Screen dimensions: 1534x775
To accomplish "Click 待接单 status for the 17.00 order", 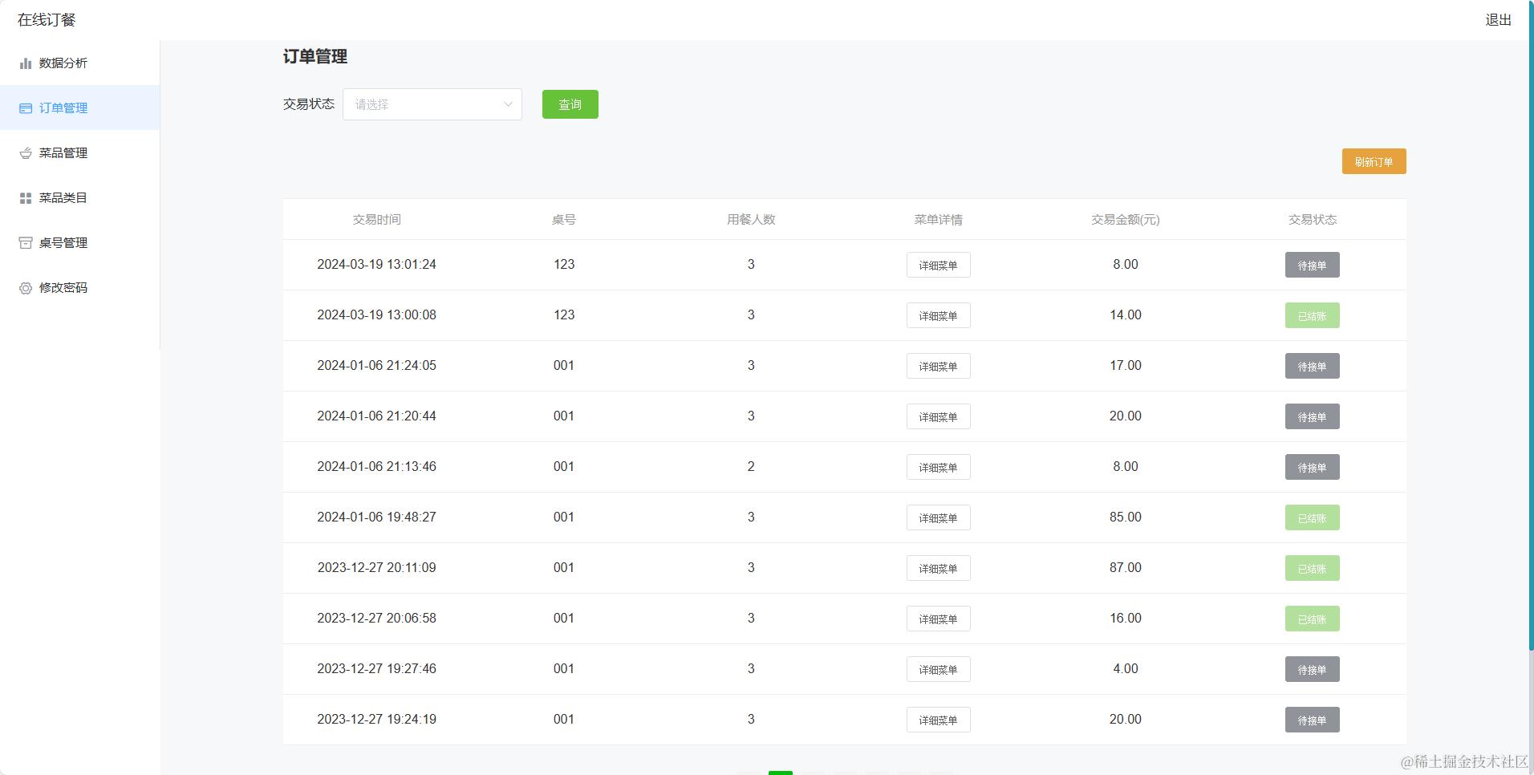I will point(1312,366).
